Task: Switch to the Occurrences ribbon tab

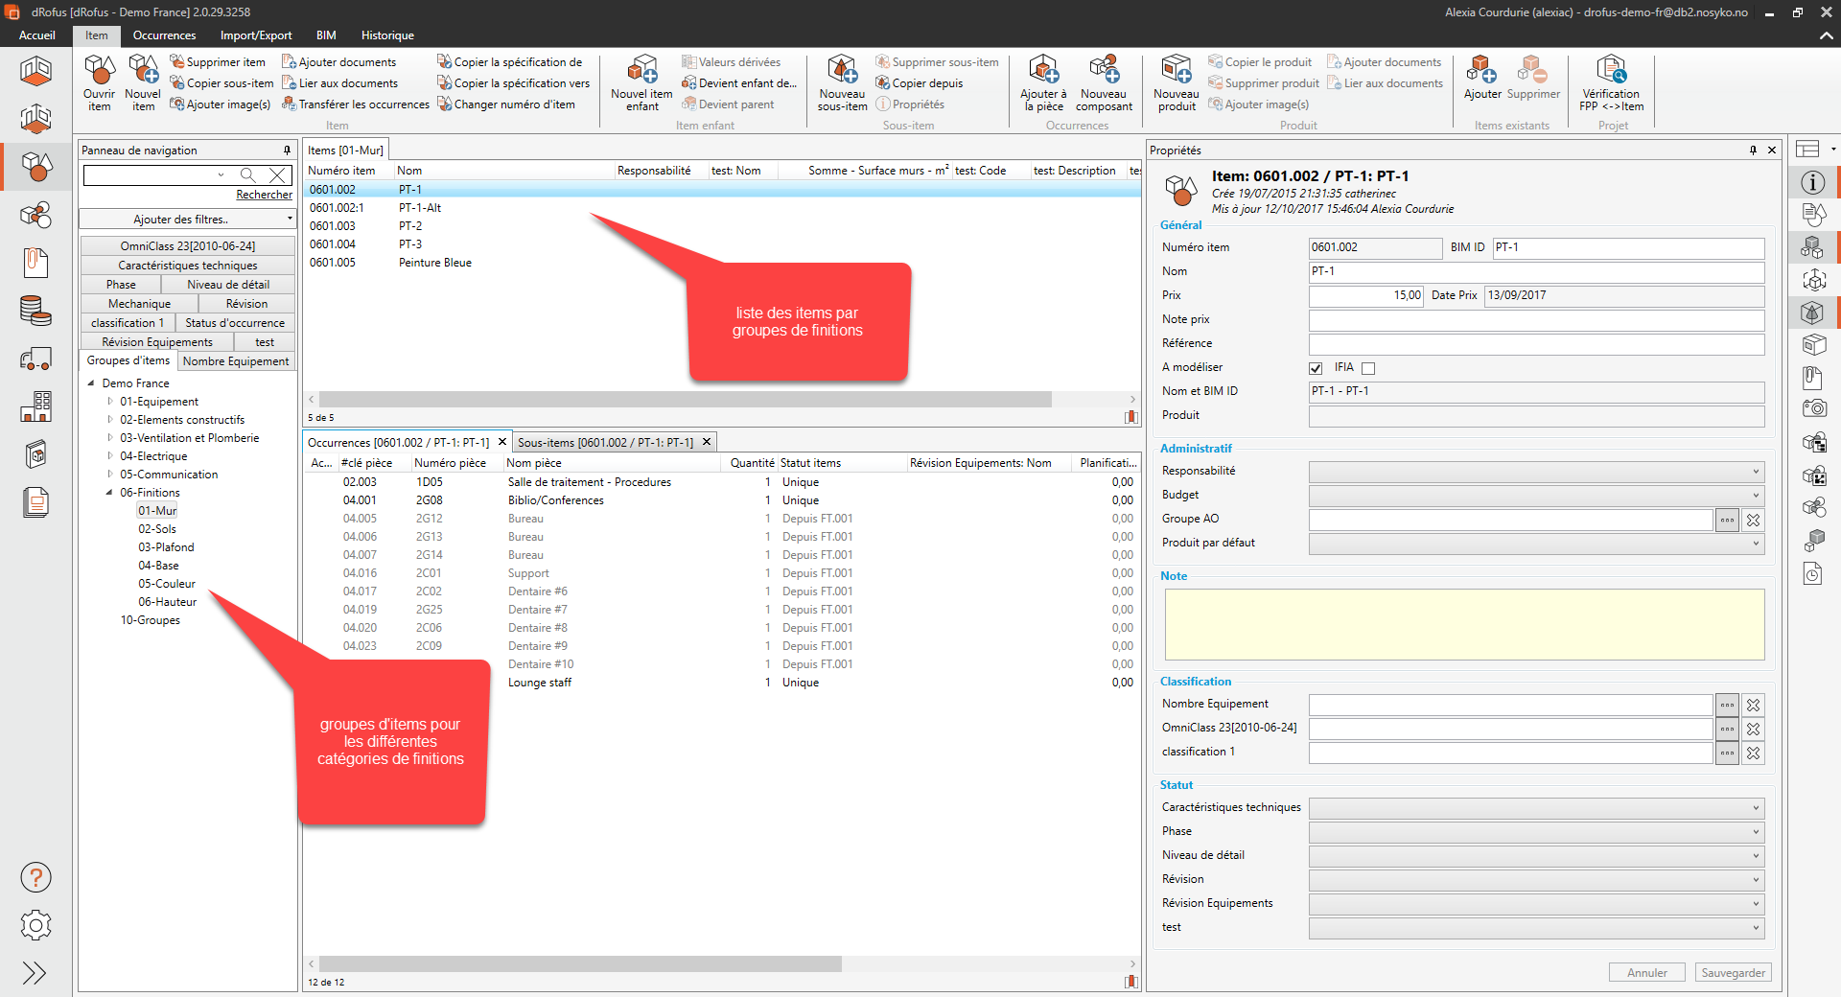Action: point(164,35)
